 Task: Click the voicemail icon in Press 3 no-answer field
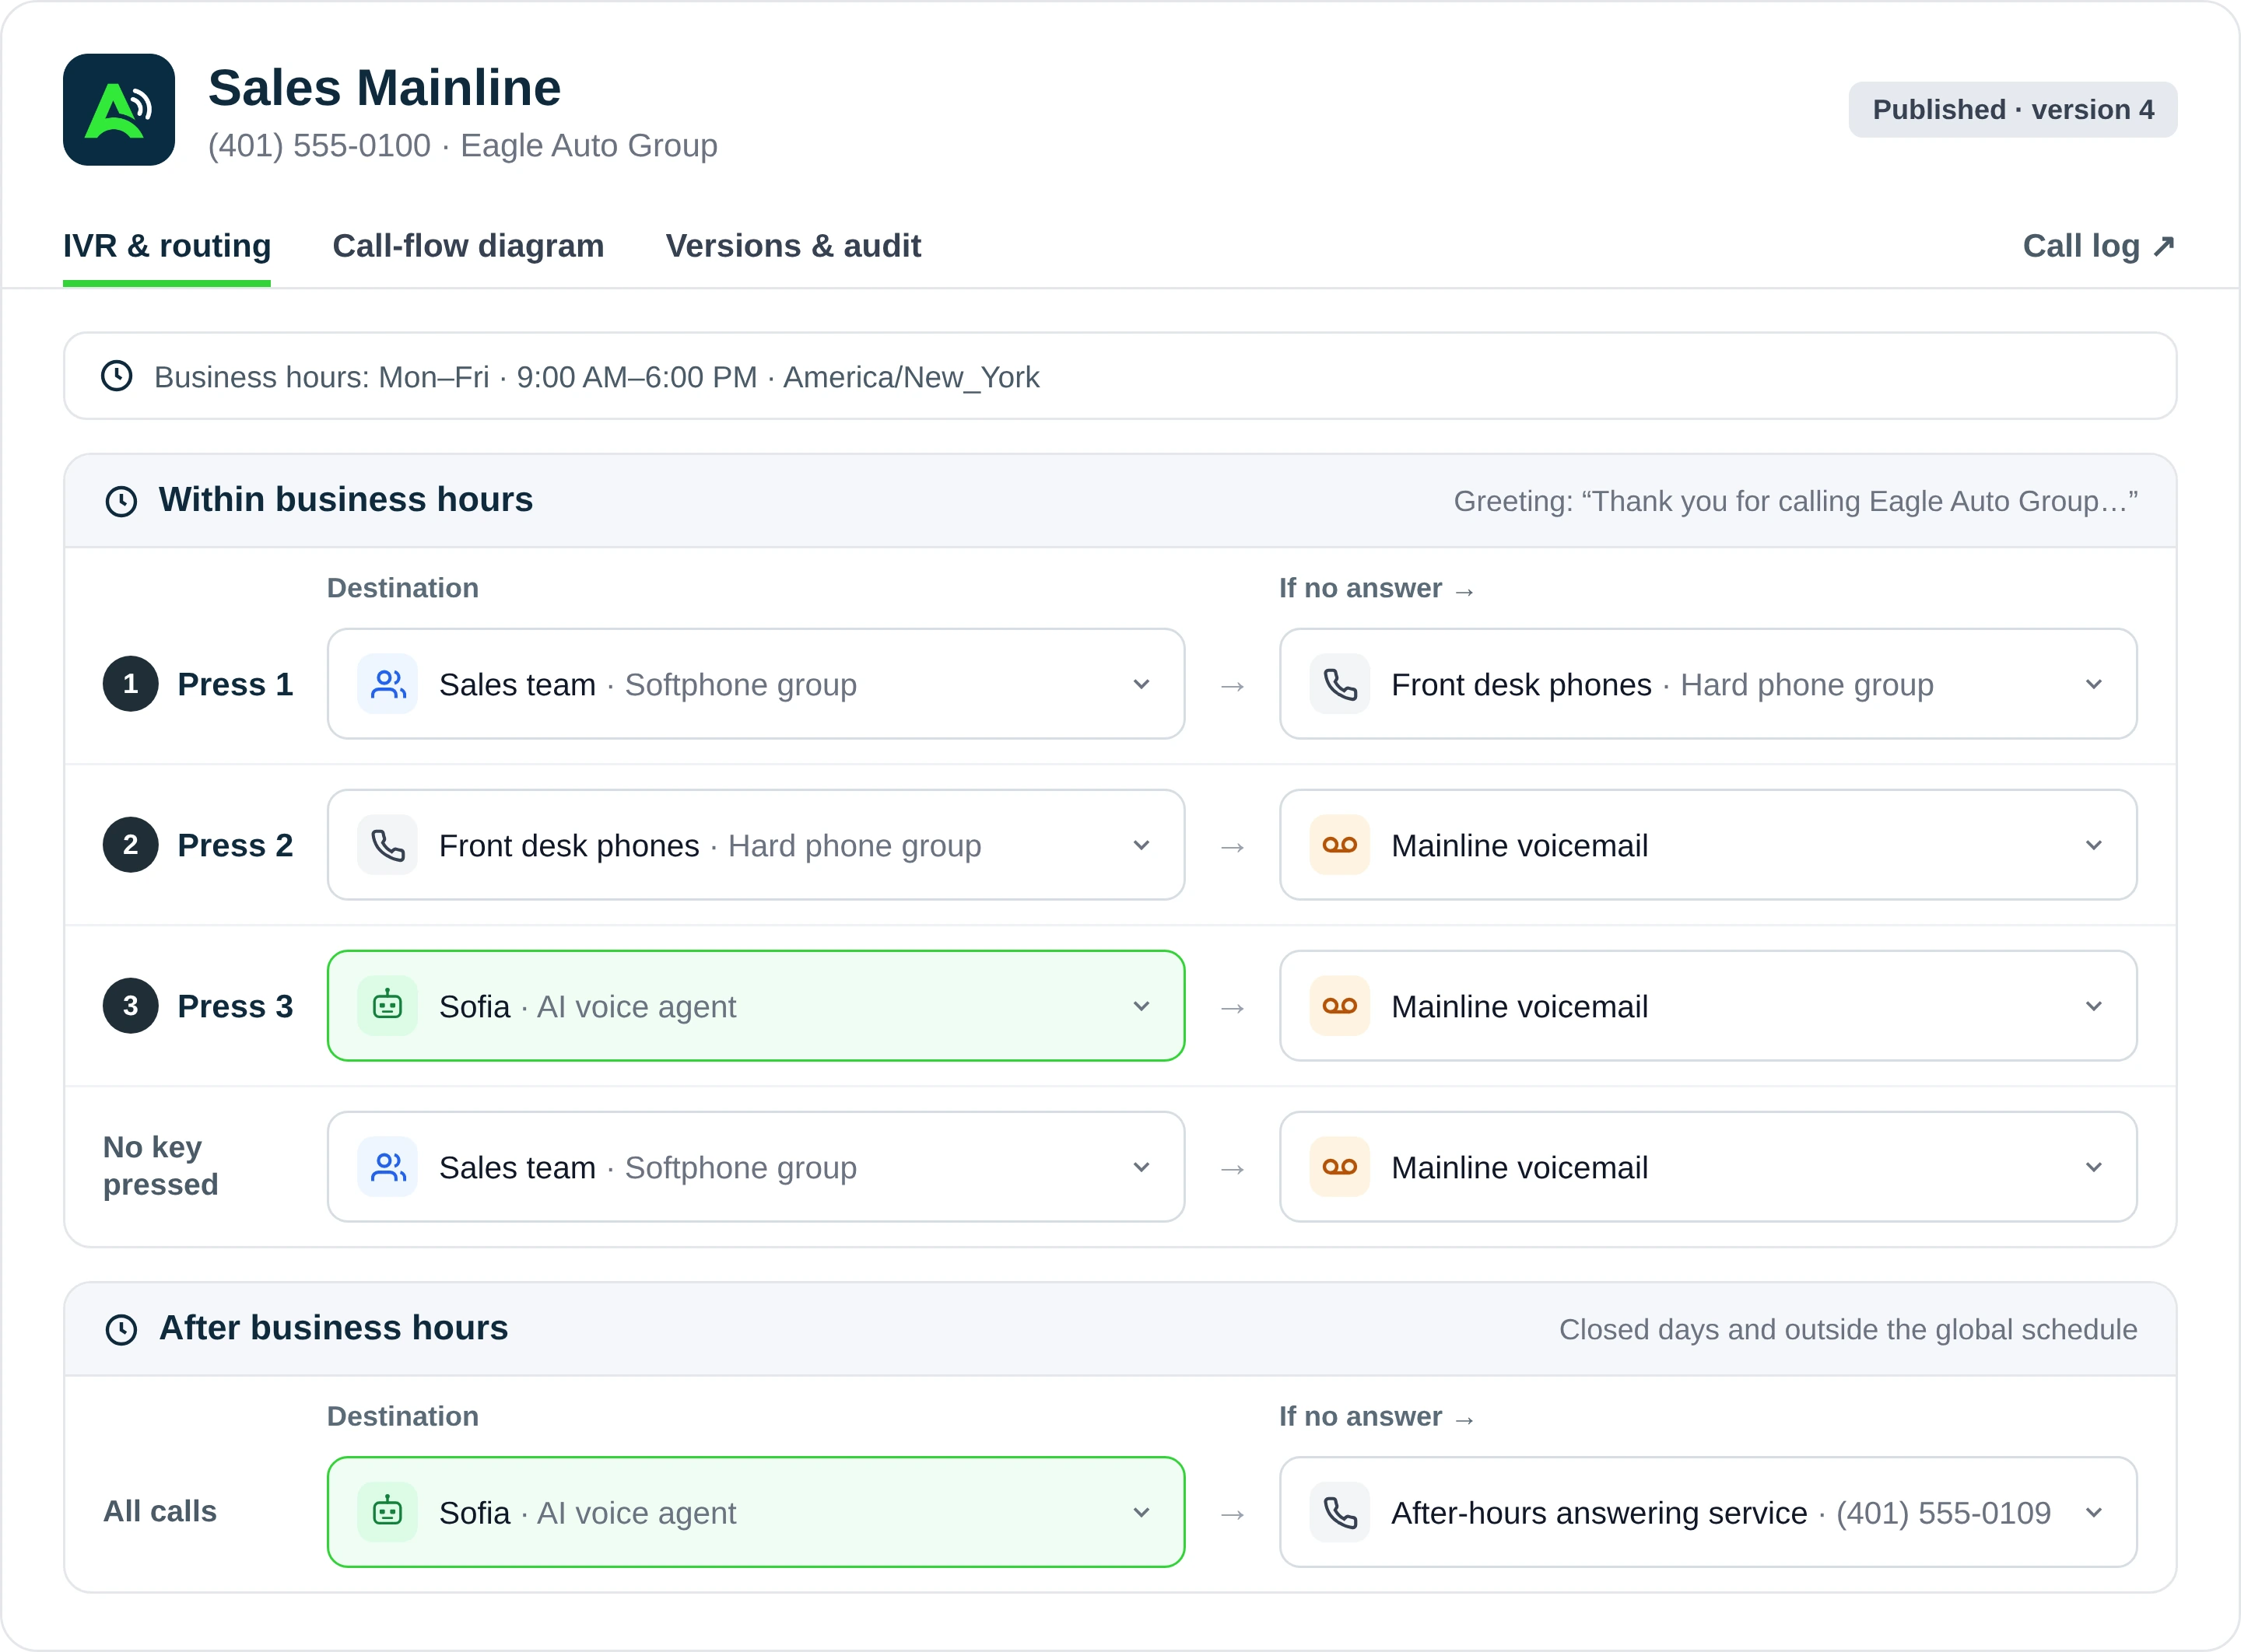pos(1341,1006)
